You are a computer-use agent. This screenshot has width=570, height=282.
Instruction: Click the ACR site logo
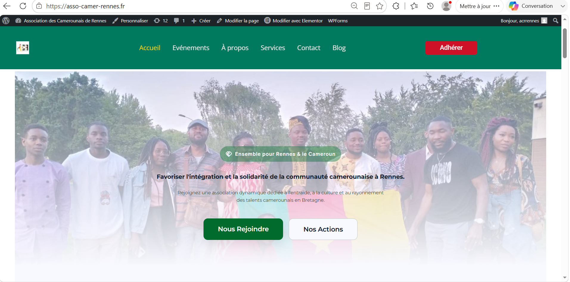click(x=23, y=48)
